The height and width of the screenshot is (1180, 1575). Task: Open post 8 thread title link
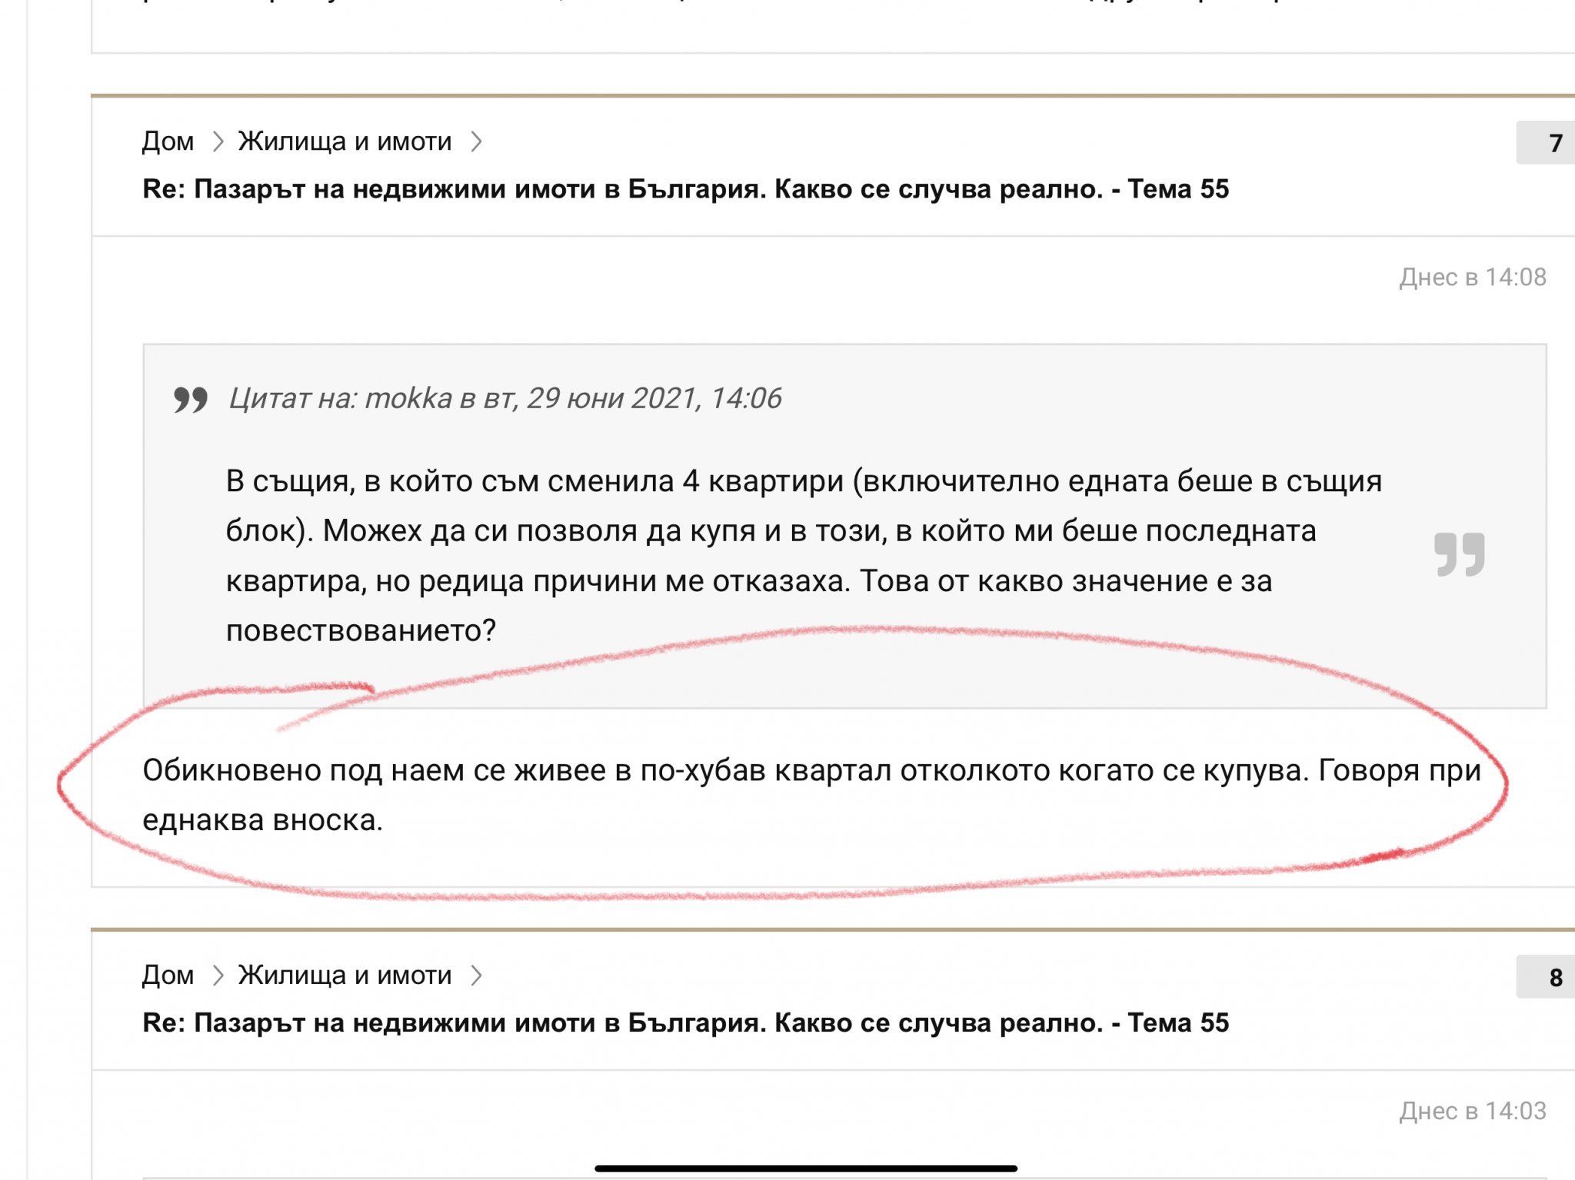tap(685, 1023)
